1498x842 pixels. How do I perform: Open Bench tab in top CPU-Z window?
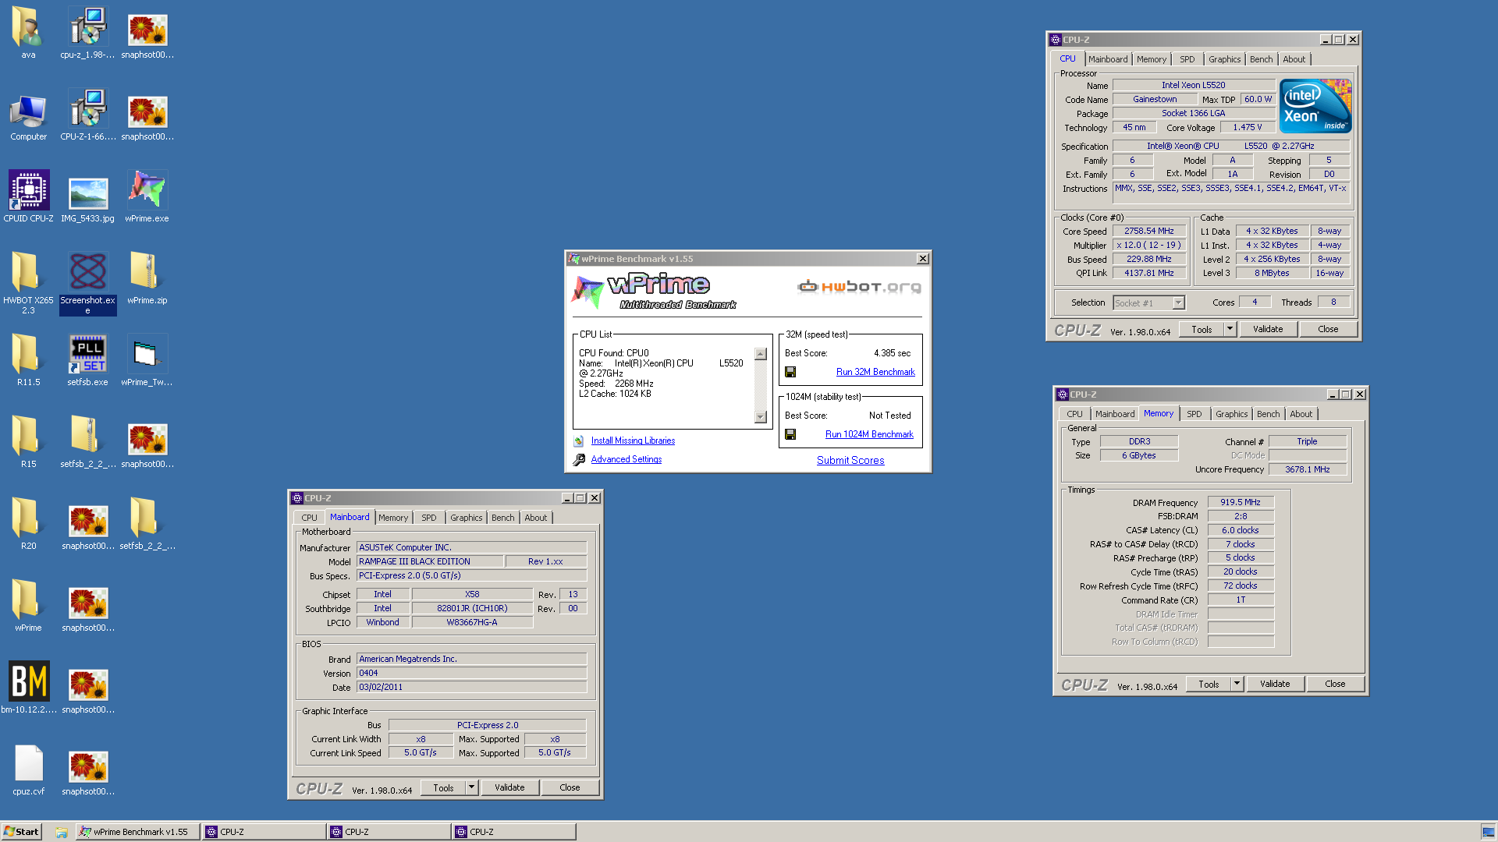pos(1262,59)
